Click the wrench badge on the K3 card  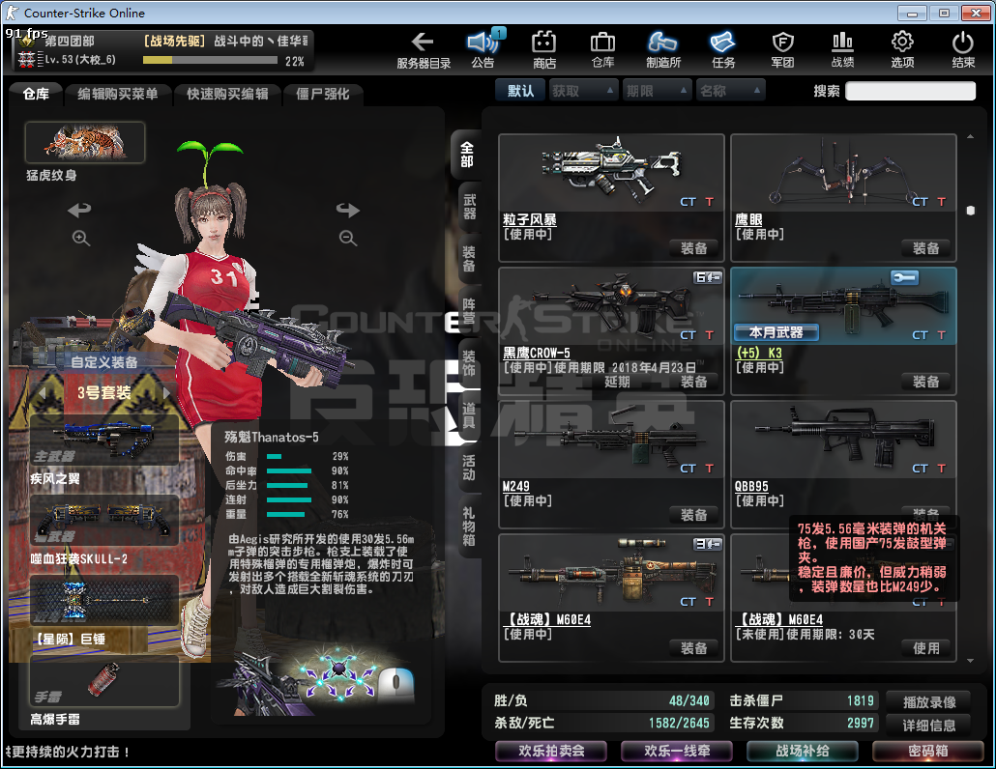[x=904, y=277]
